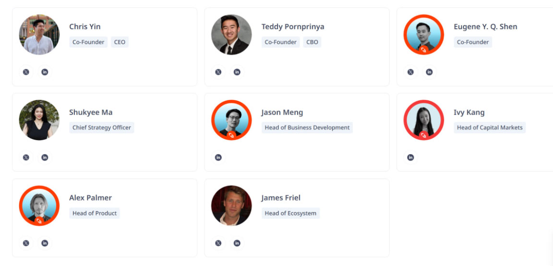
Task: Open Teddy Pornprinya's LinkedIn icon
Action: pos(237,72)
